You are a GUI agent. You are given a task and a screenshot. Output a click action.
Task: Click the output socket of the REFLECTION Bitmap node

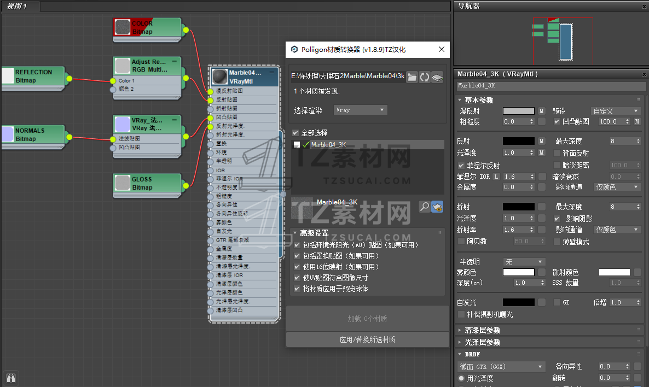[x=69, y=79]
